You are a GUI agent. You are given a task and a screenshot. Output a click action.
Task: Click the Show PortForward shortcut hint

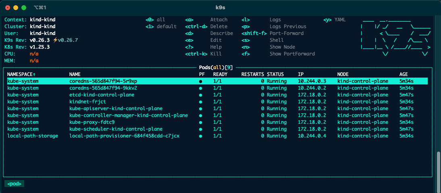pyautogui.click(x=278, y=53)
